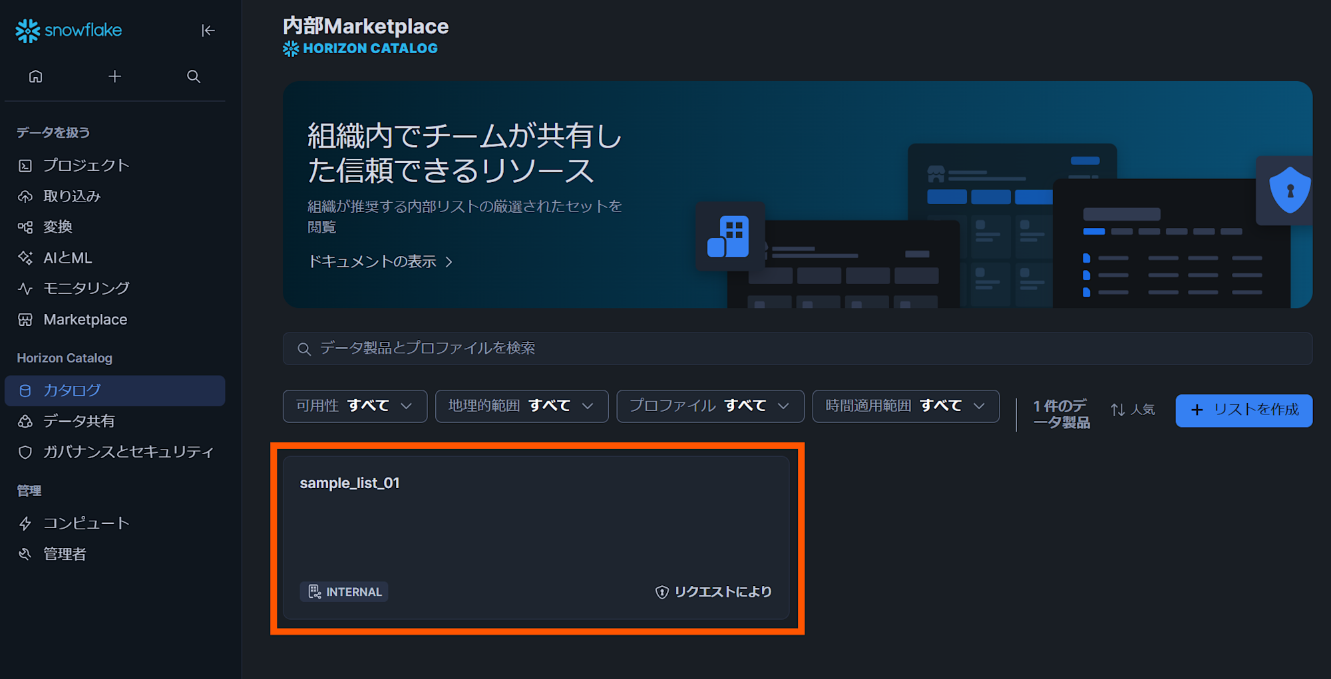Open ガバナンスとセキュリティ
The height and width of the screenshot is (679, 1331).
coord(127,452)
